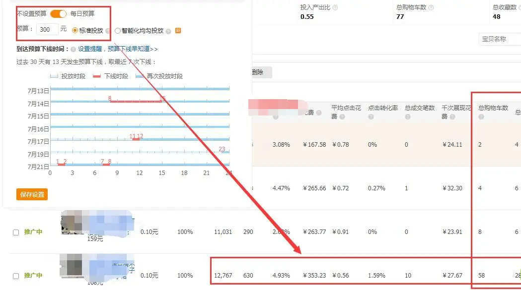The height and width of the screenshot is (290, 521).
Task: Click help icon beside 智能化均匀投放 option
Action: coord(168,31)
